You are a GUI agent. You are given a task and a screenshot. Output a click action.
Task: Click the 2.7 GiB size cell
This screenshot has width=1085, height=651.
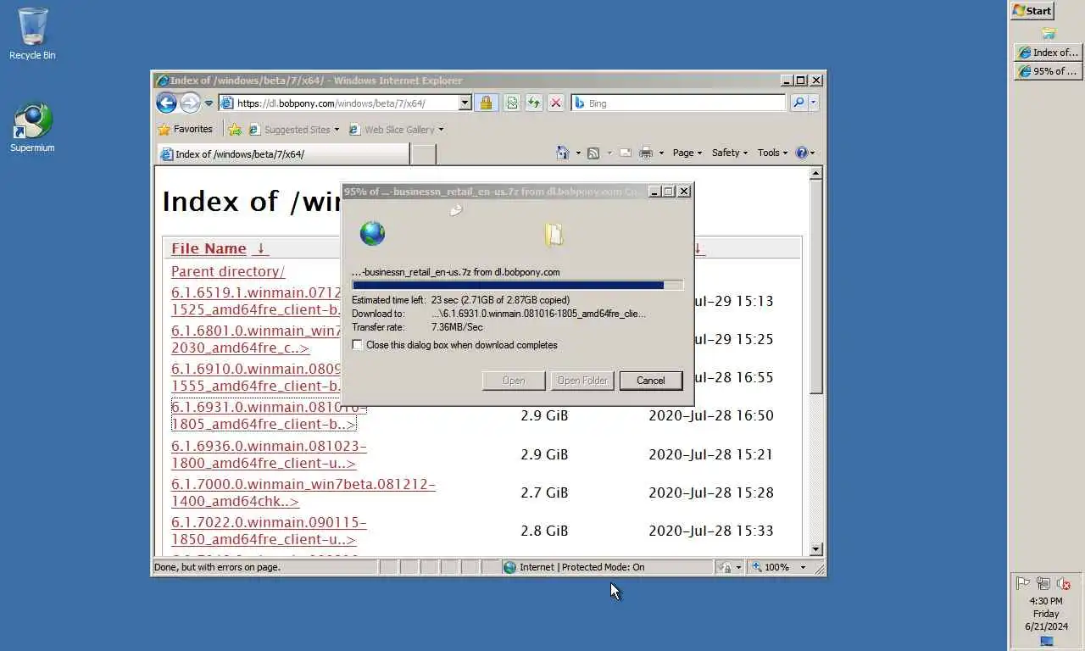coord(544,492)
